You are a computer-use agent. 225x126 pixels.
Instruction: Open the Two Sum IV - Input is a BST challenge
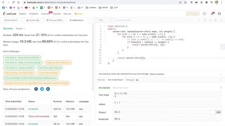(19, 68)
